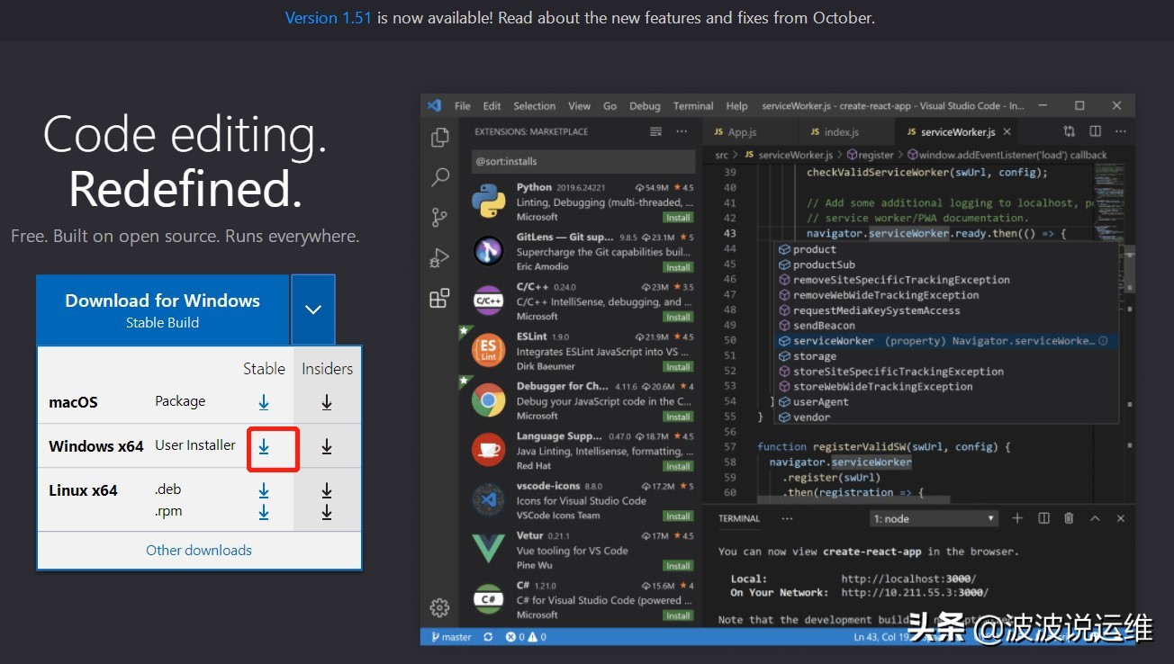The width and height of the screenshot is (1174, 664).
Task: Click the Other downloads link
Action: point(199,550)
